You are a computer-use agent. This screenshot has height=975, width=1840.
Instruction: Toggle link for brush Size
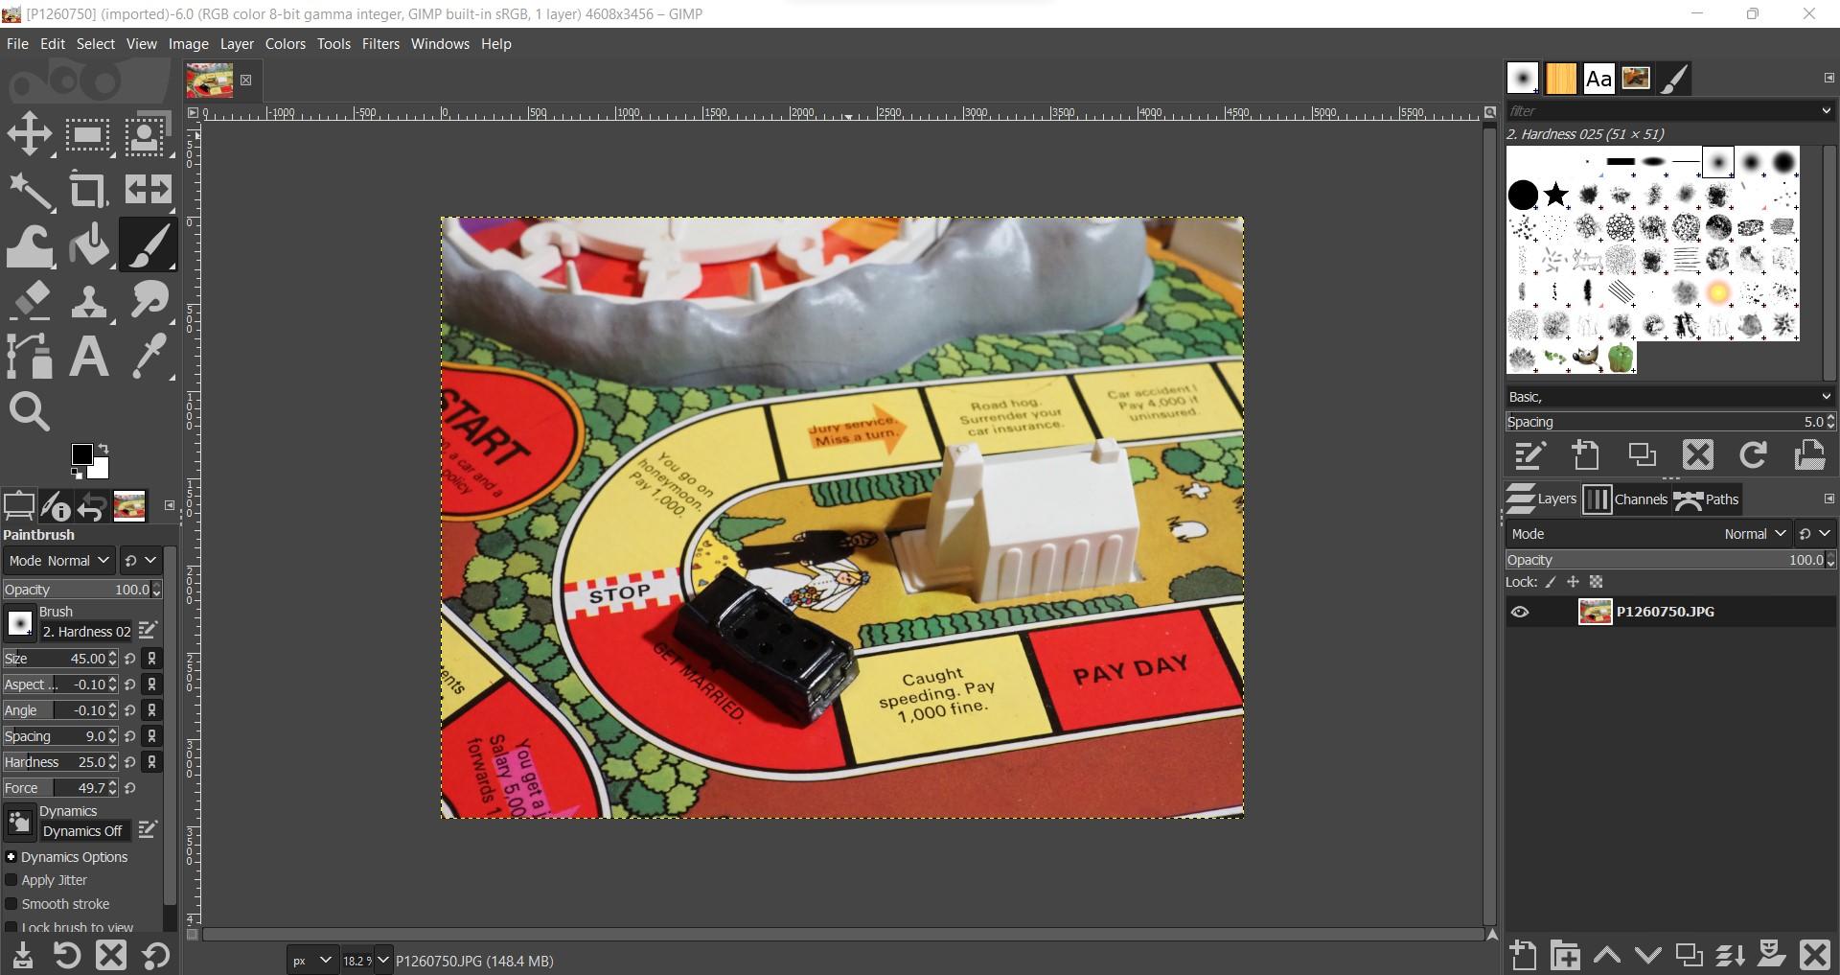(151, 659)
